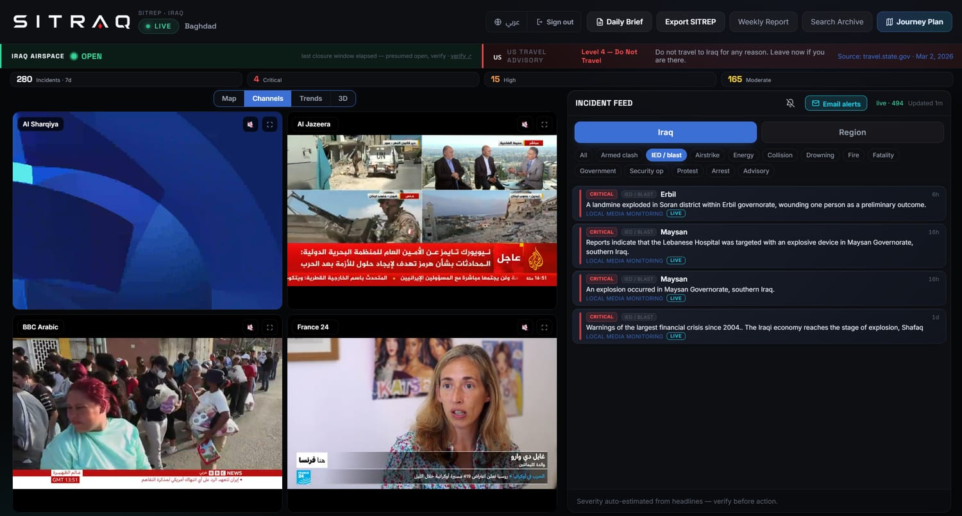Screen dimensions: 962x516
Task: Filter feed by Security op
Action: (x=646, y=171)
